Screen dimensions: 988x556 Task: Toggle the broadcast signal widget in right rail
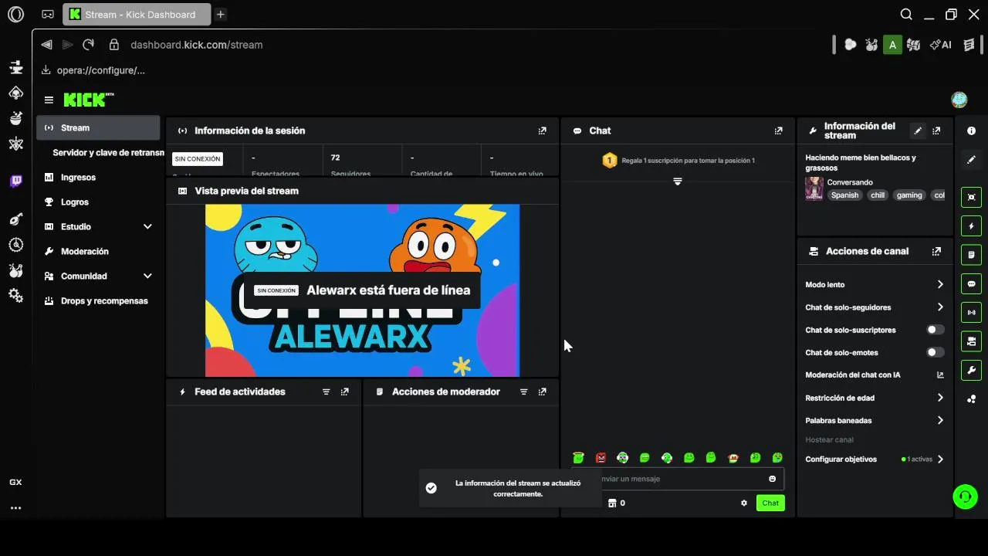coord(971,312)
